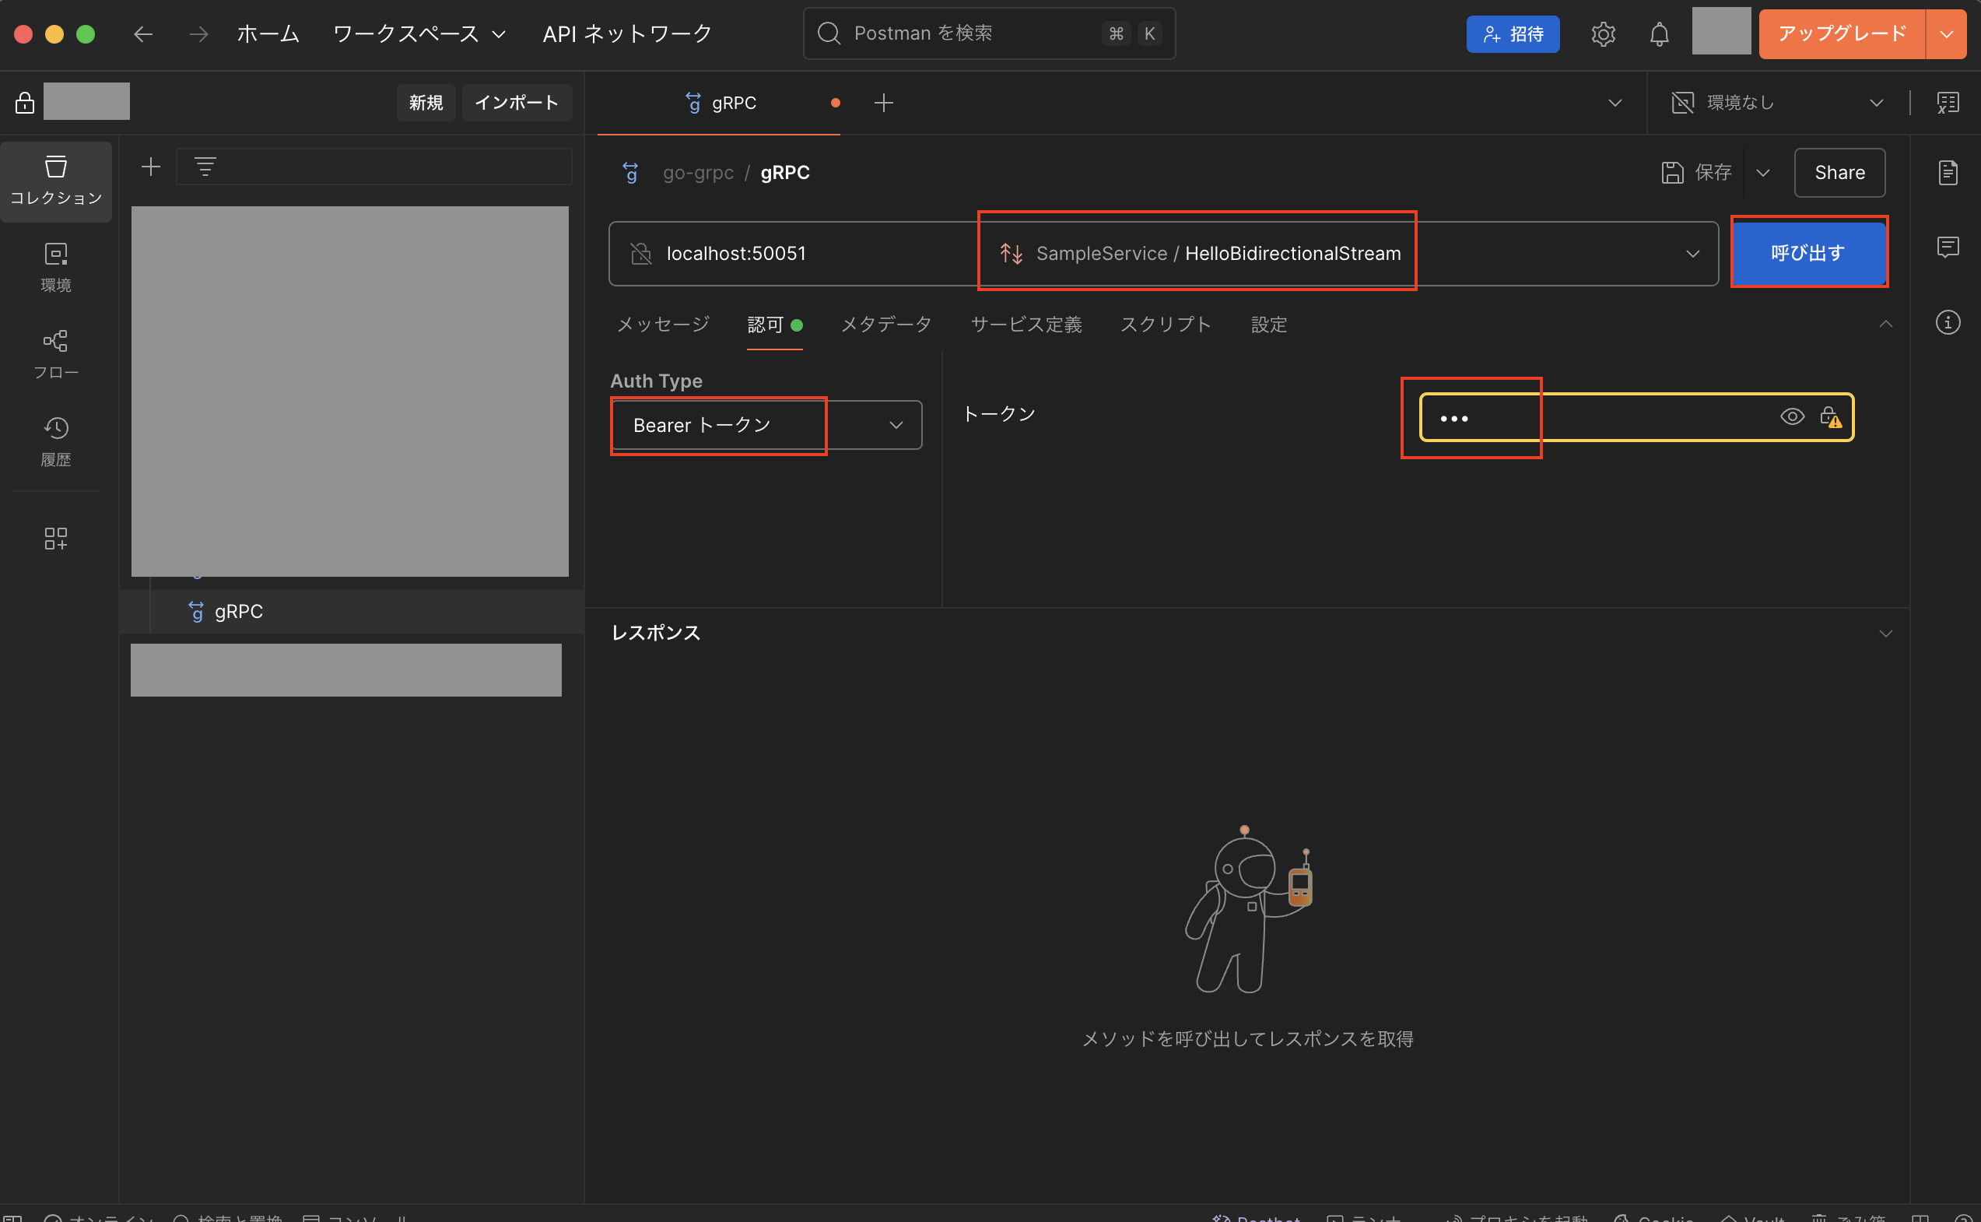
Task: Open the request info icon
Action: pyautogui.click(x=1948, y=322)
